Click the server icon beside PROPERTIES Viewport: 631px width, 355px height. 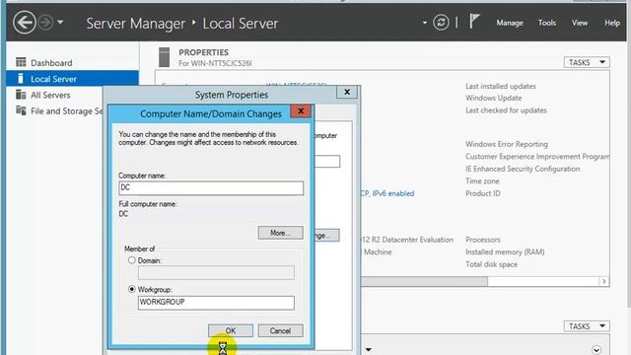(x=165, y=57)
